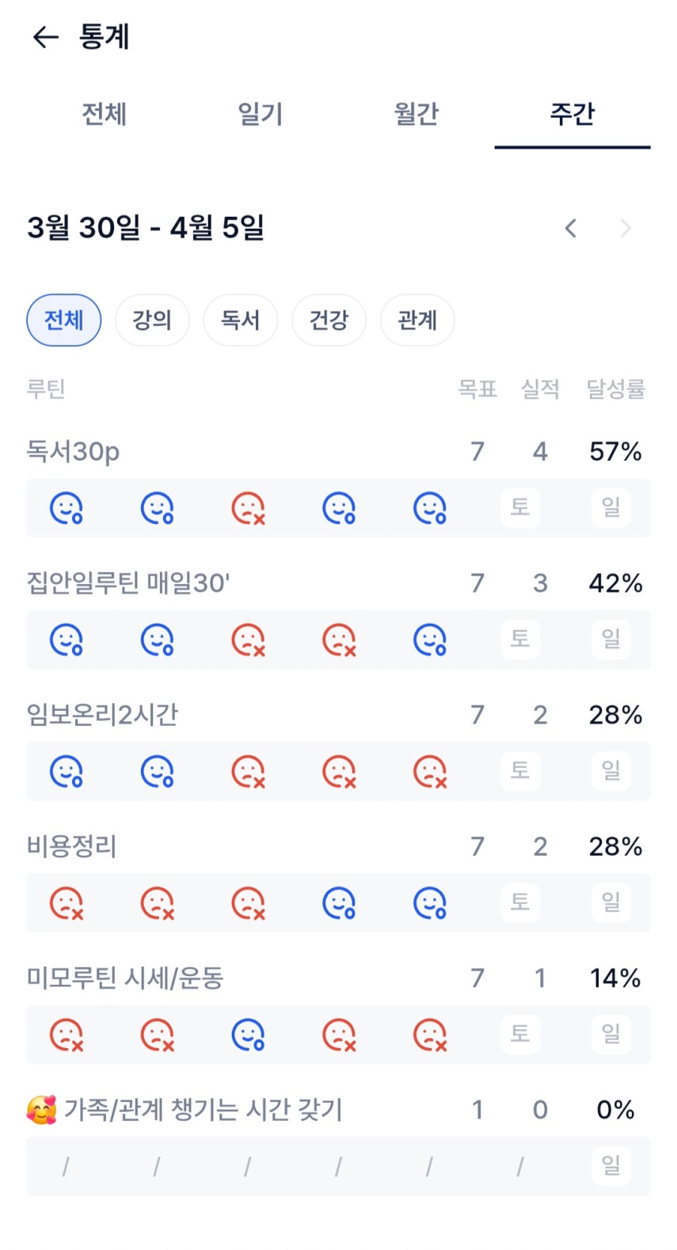Tap last blue smiley in 집안일루틴 row

(x=430, y=640)
